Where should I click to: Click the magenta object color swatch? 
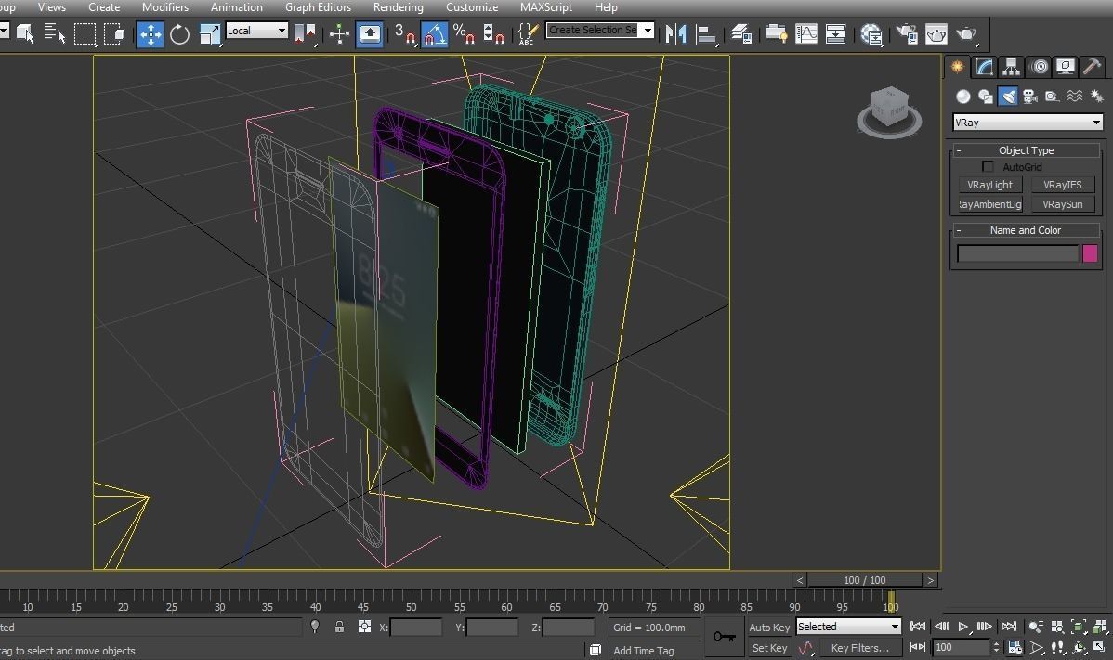pyautogui.click(x=1090, y=253)
